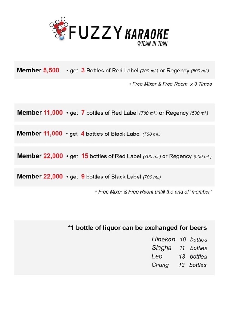
Task: Click the location pin icon
Action: click(x=139, y=44)
